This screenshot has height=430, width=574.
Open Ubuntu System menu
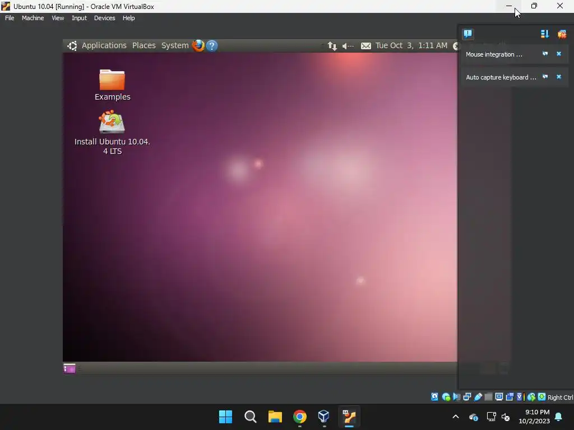(x=175, y=45)
